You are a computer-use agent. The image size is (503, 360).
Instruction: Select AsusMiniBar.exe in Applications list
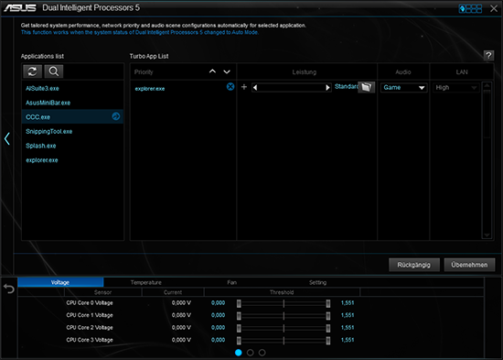[x=72, y=103]
